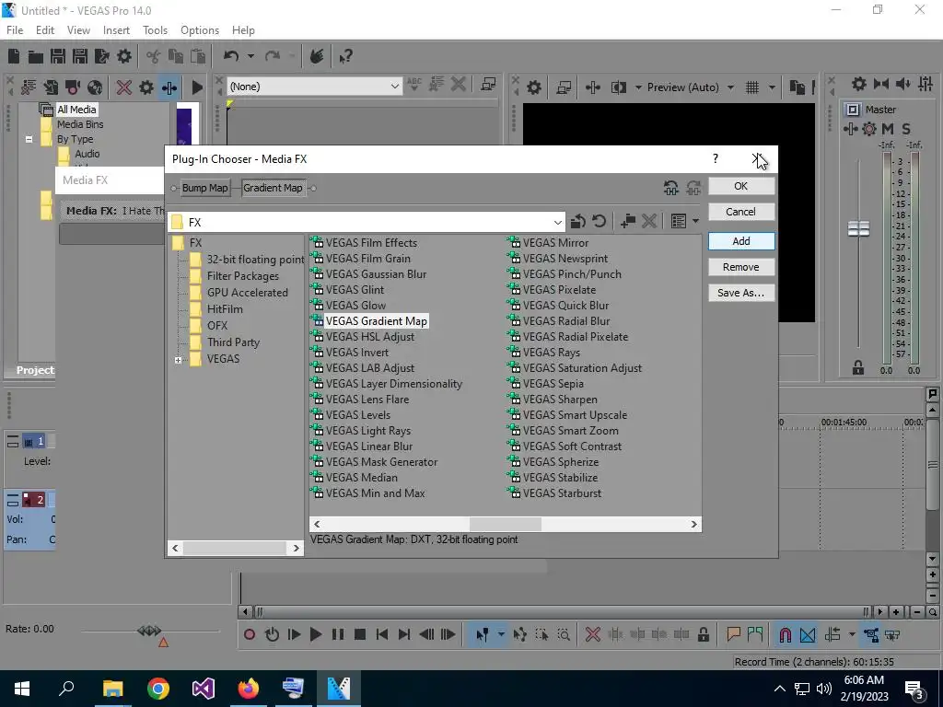
Task: Open the Render As icon in main toolbar
Action: point(102,56)
